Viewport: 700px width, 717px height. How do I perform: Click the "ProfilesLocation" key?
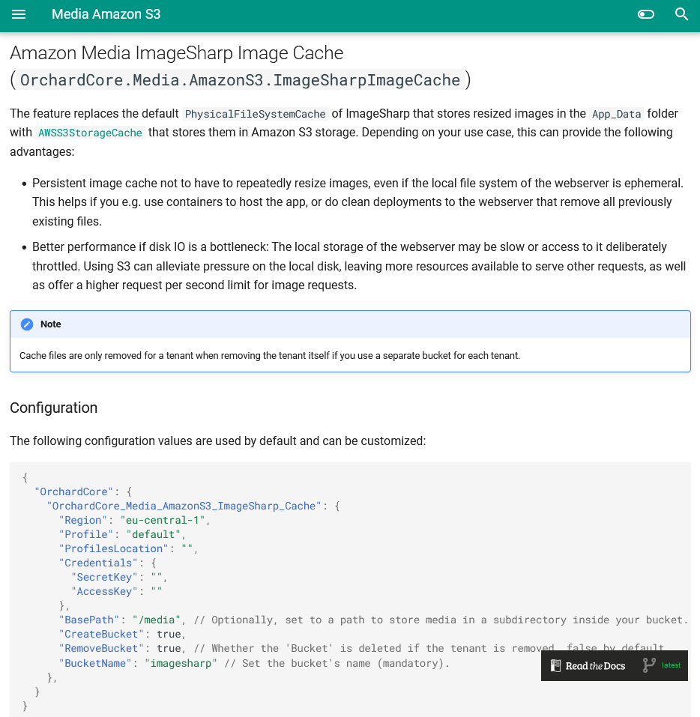[113, 548]
